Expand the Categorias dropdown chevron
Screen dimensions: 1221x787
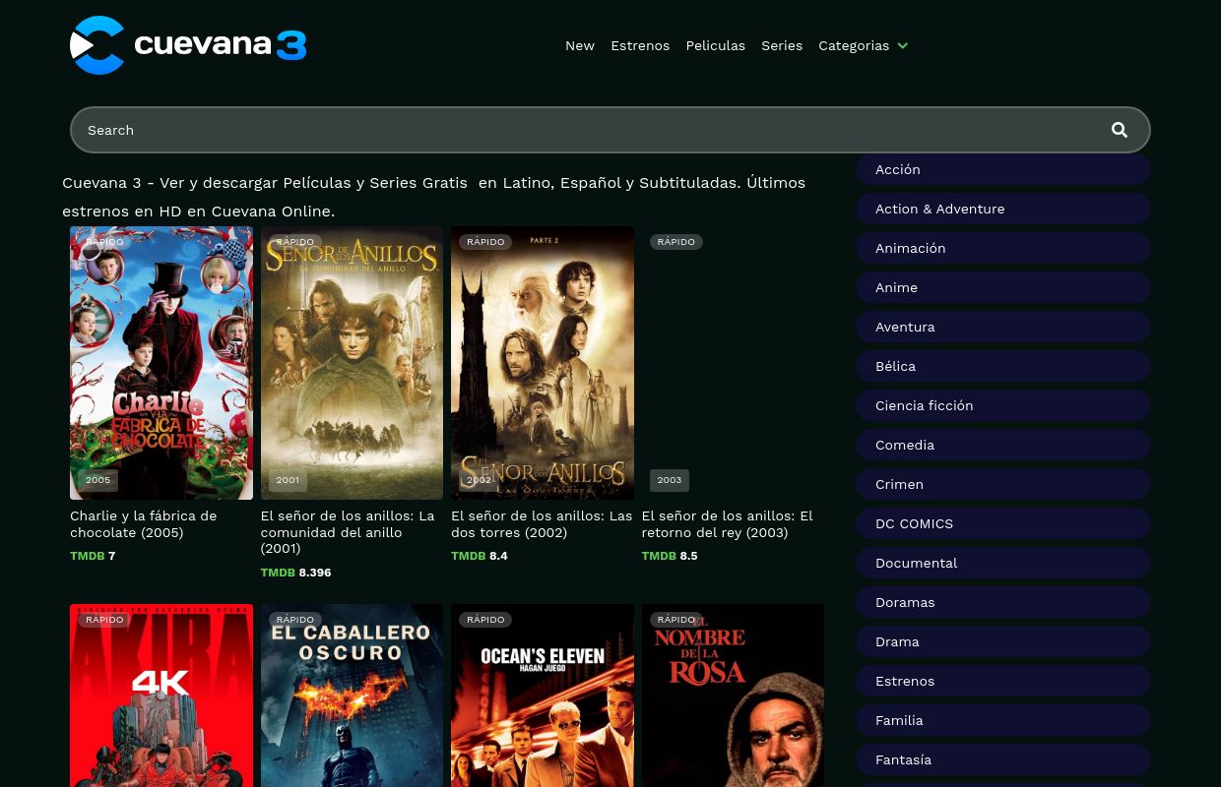pyautogui.click(x=903, y=45)
